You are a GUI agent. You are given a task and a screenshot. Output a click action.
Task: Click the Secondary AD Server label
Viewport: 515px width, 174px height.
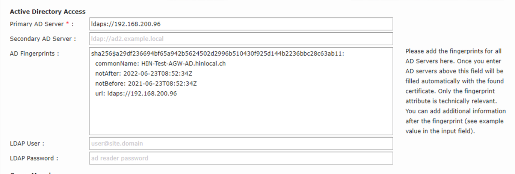point(43,39)
